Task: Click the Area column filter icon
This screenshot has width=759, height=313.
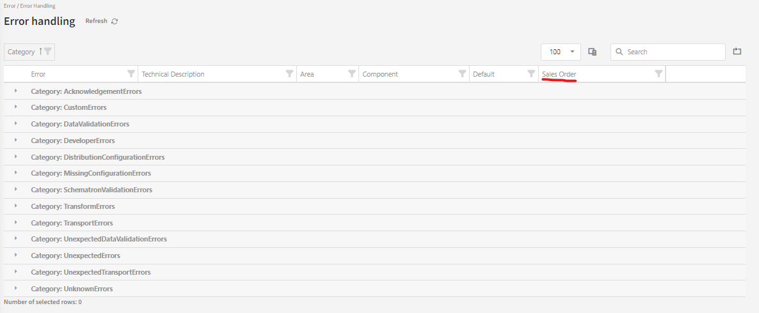Action: pos(351,73)
